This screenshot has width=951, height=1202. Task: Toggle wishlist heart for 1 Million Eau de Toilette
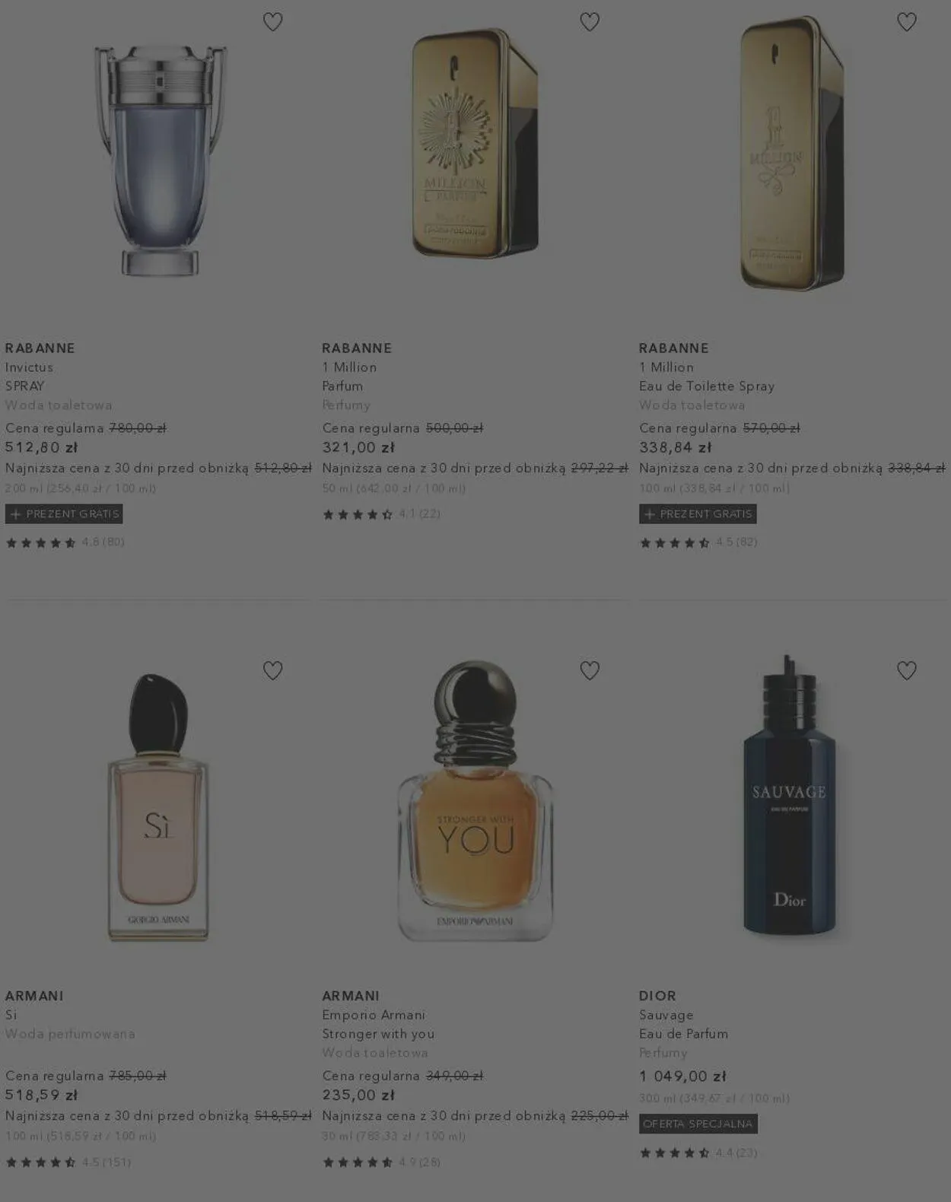point(906,22)
